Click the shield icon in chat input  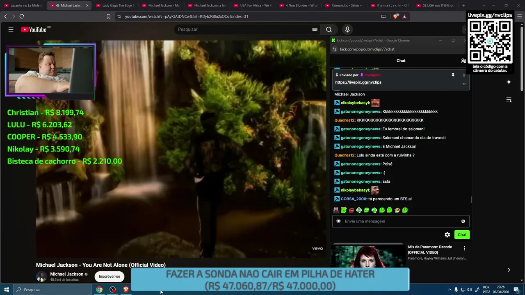coord(338,221)
